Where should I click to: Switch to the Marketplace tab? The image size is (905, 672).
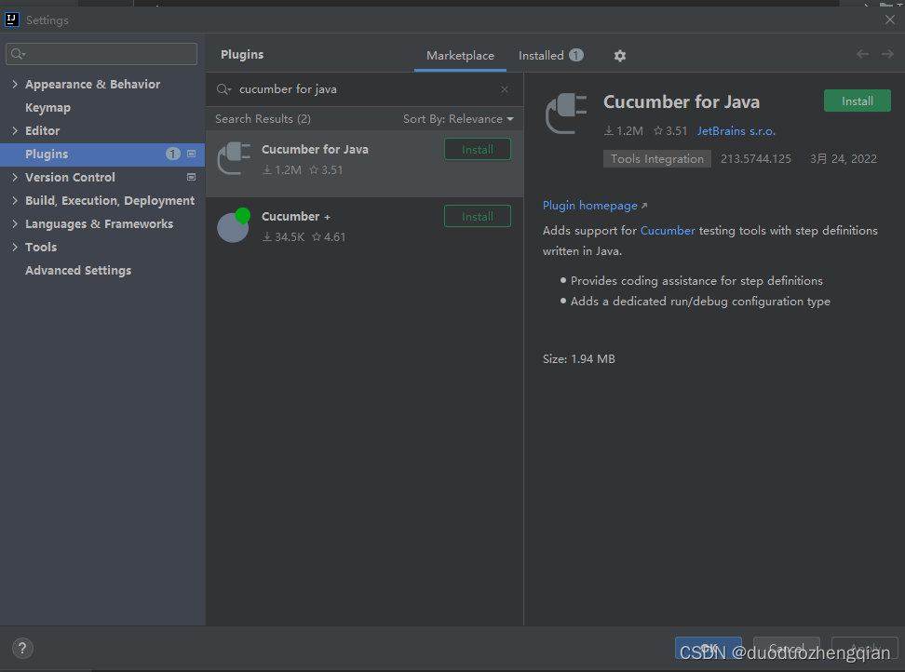tap(460, 55)
